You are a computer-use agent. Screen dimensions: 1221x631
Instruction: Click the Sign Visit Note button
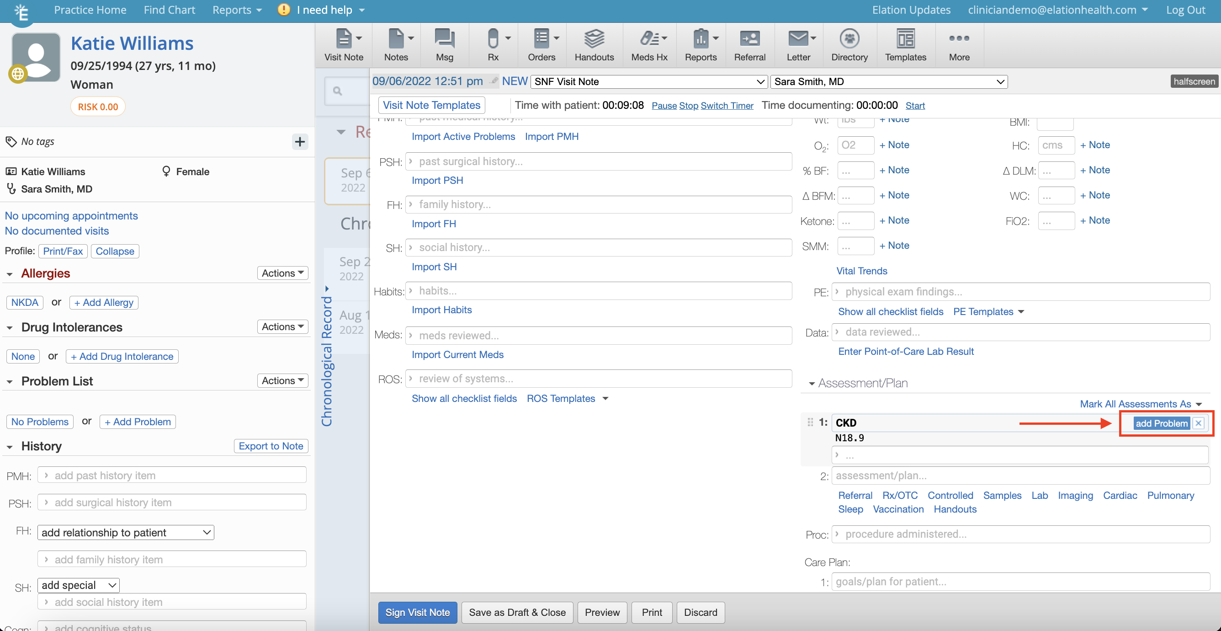pyautogui.click(x=417, y=613)
